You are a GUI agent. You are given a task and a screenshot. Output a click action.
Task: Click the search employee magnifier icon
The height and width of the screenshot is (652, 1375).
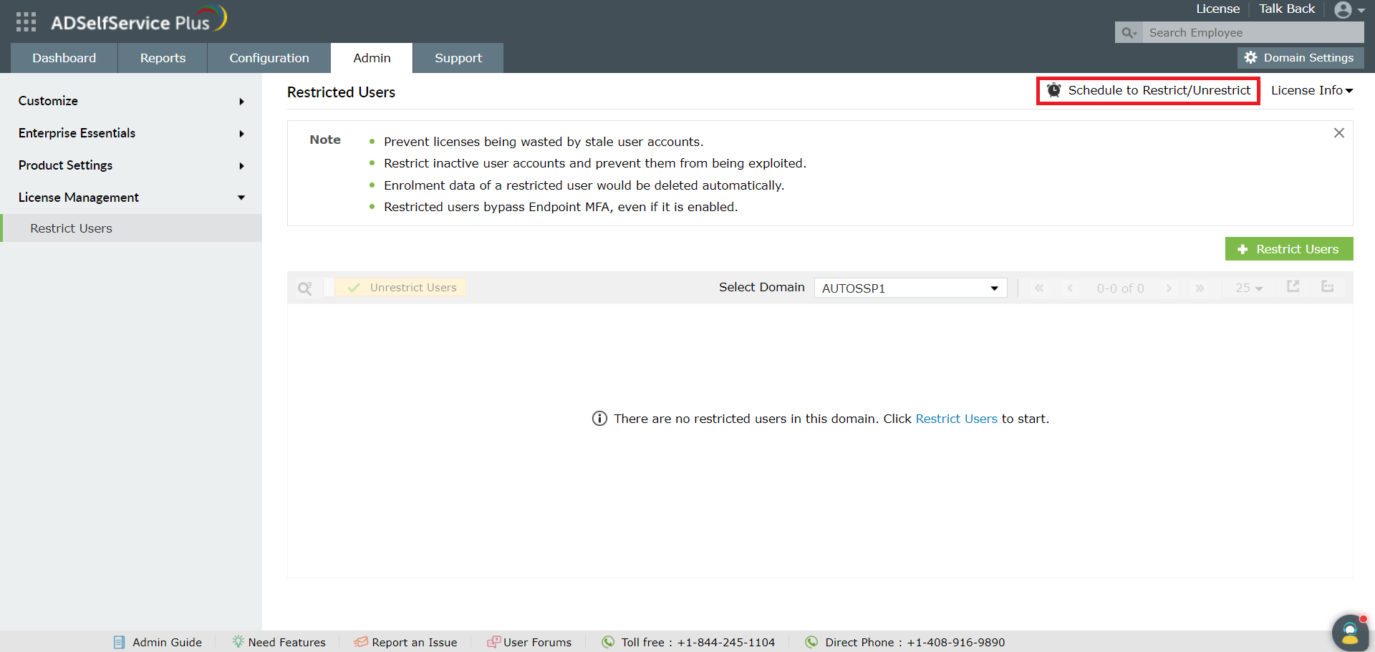tap(1129, 33)
